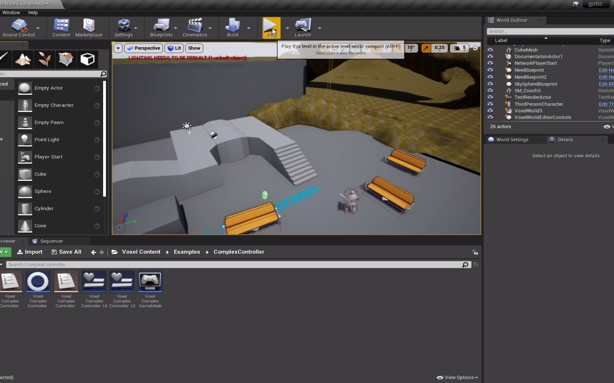The image size is (614, 383).
Task: Hide the VoxelWorld3 actor with its eye icon
Action: coord(491,111)
